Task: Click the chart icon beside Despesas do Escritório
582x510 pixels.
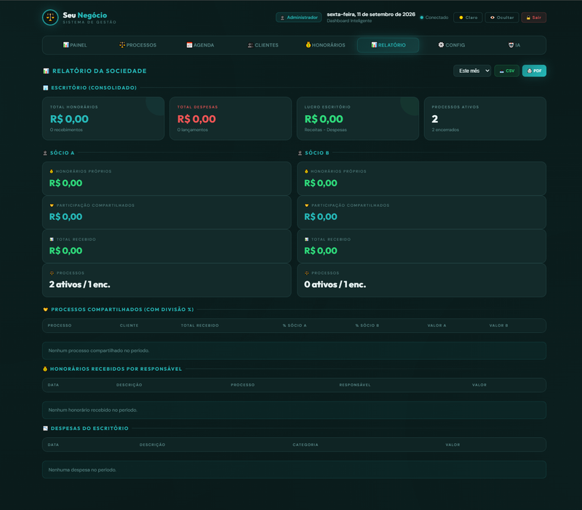Action: [x=46, y=428]
